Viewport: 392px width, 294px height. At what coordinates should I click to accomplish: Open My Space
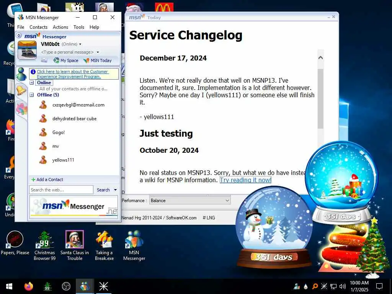point(66,60)
